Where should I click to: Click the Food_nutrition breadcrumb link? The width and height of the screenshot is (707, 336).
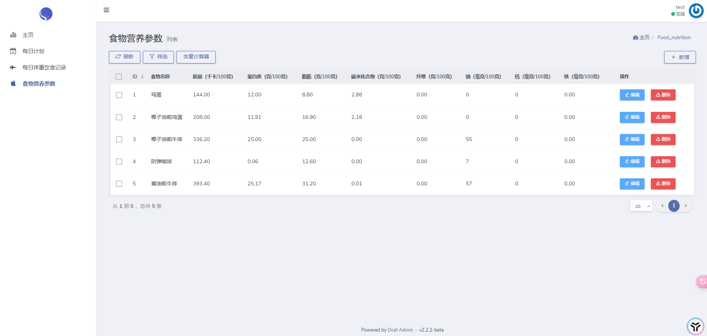[674, 37]
